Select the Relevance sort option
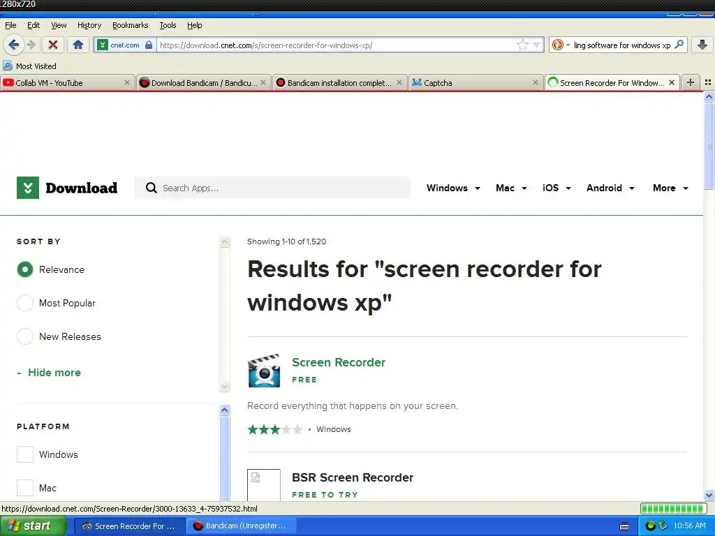 [x=25, y=269]
